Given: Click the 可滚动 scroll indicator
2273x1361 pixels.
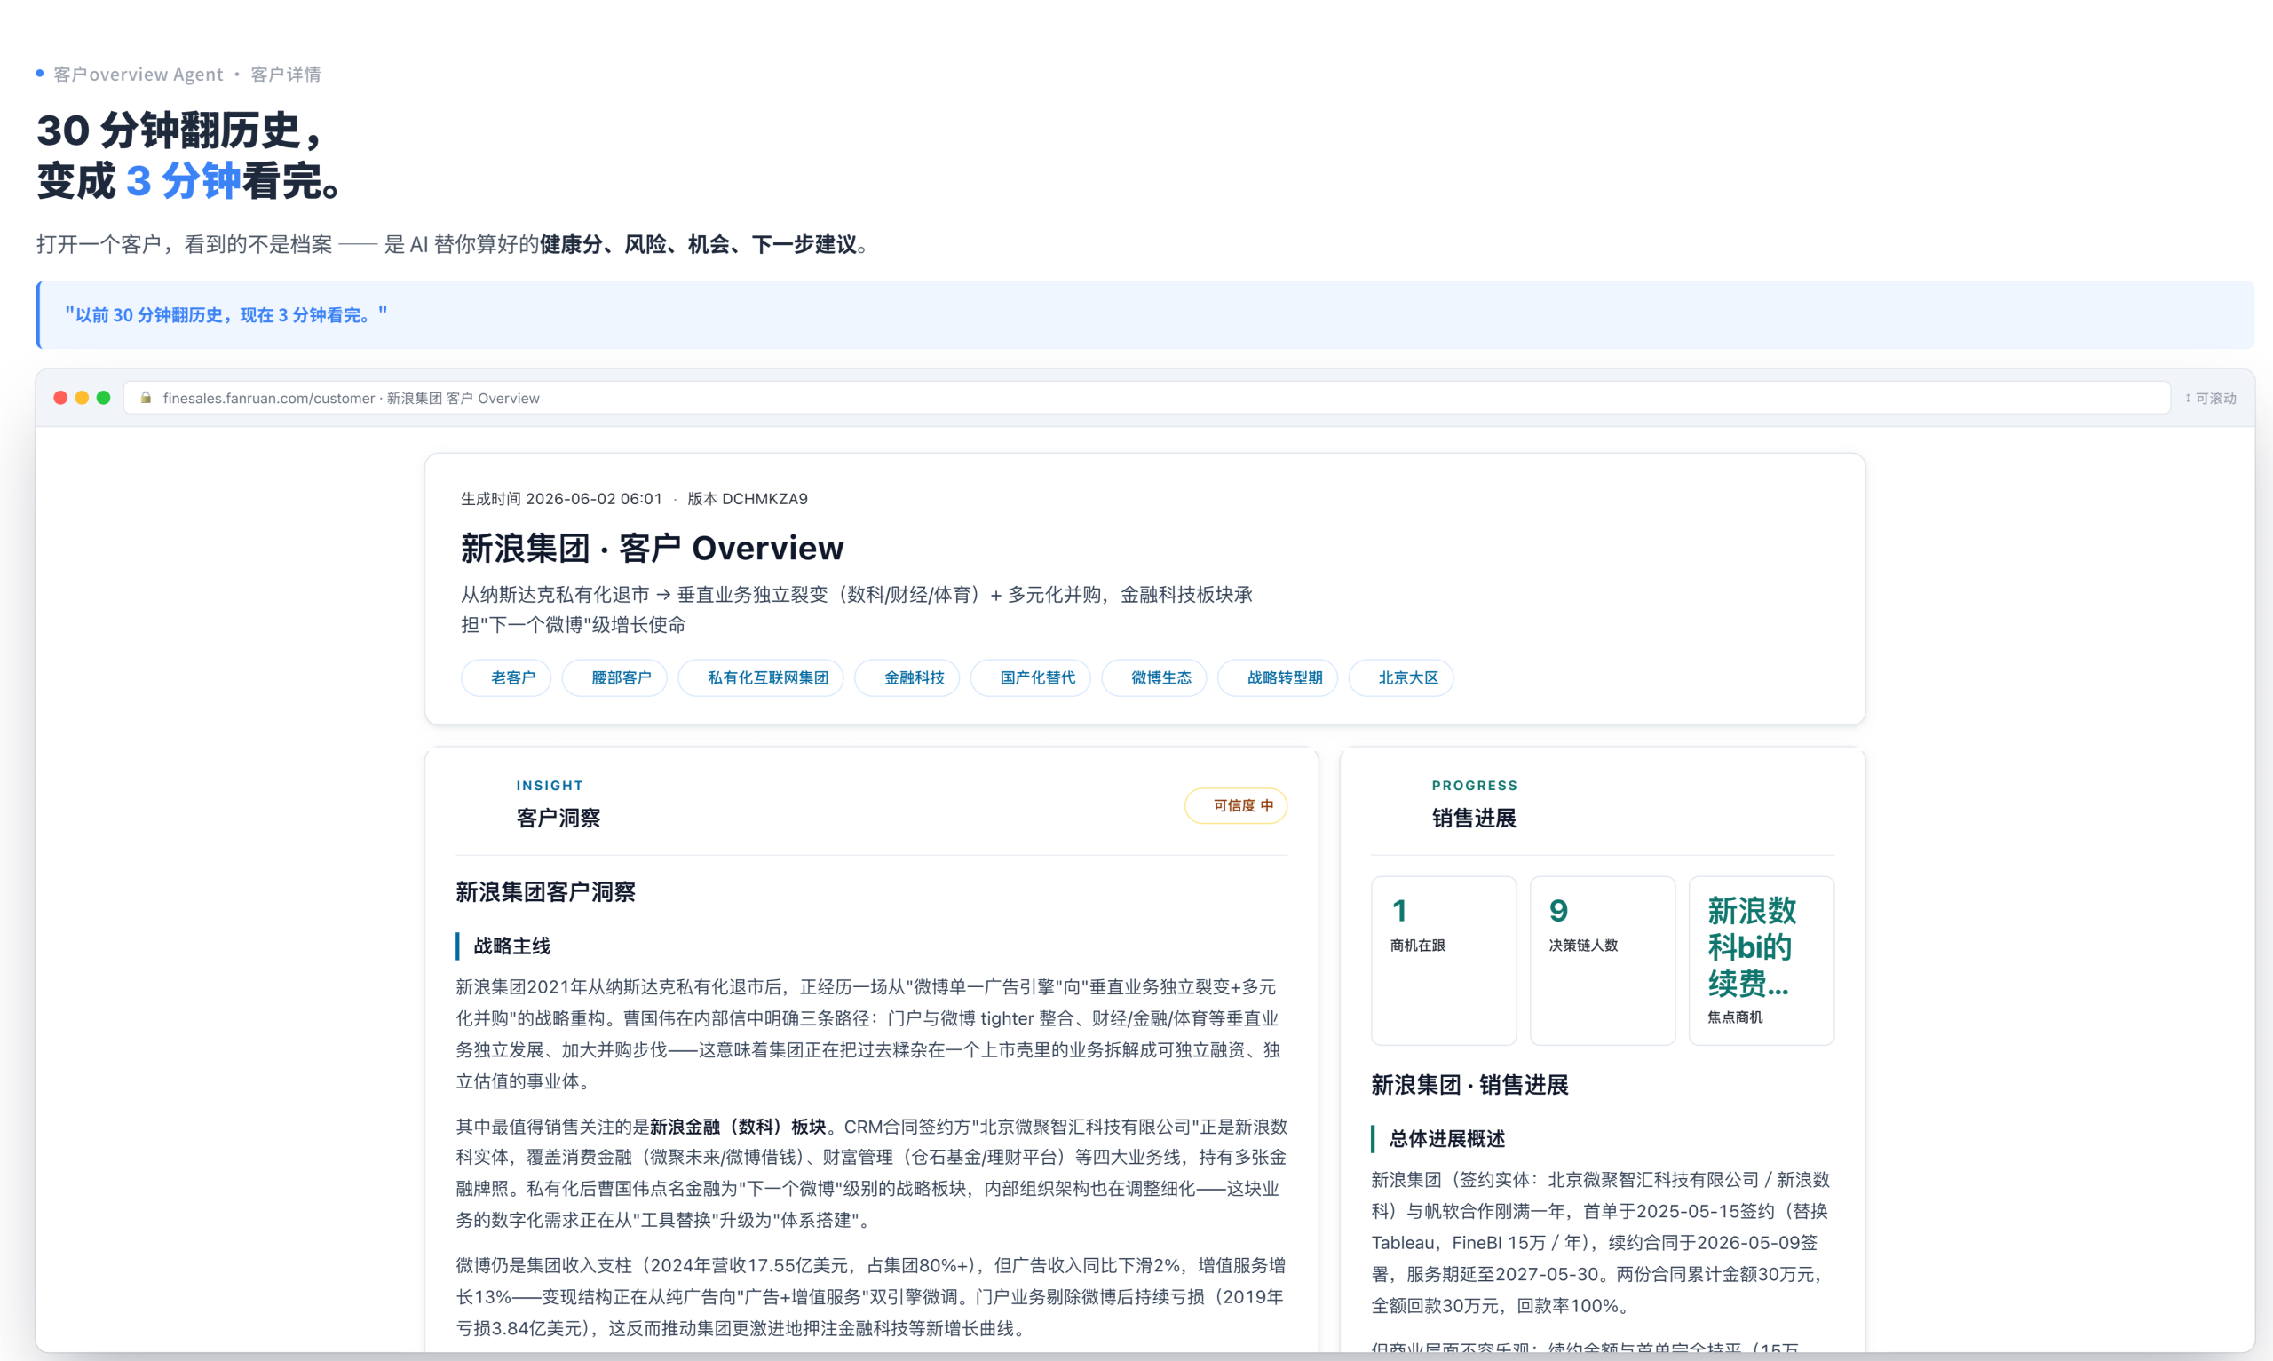Looking at the screenshot, I should [x=2210, y=399].
